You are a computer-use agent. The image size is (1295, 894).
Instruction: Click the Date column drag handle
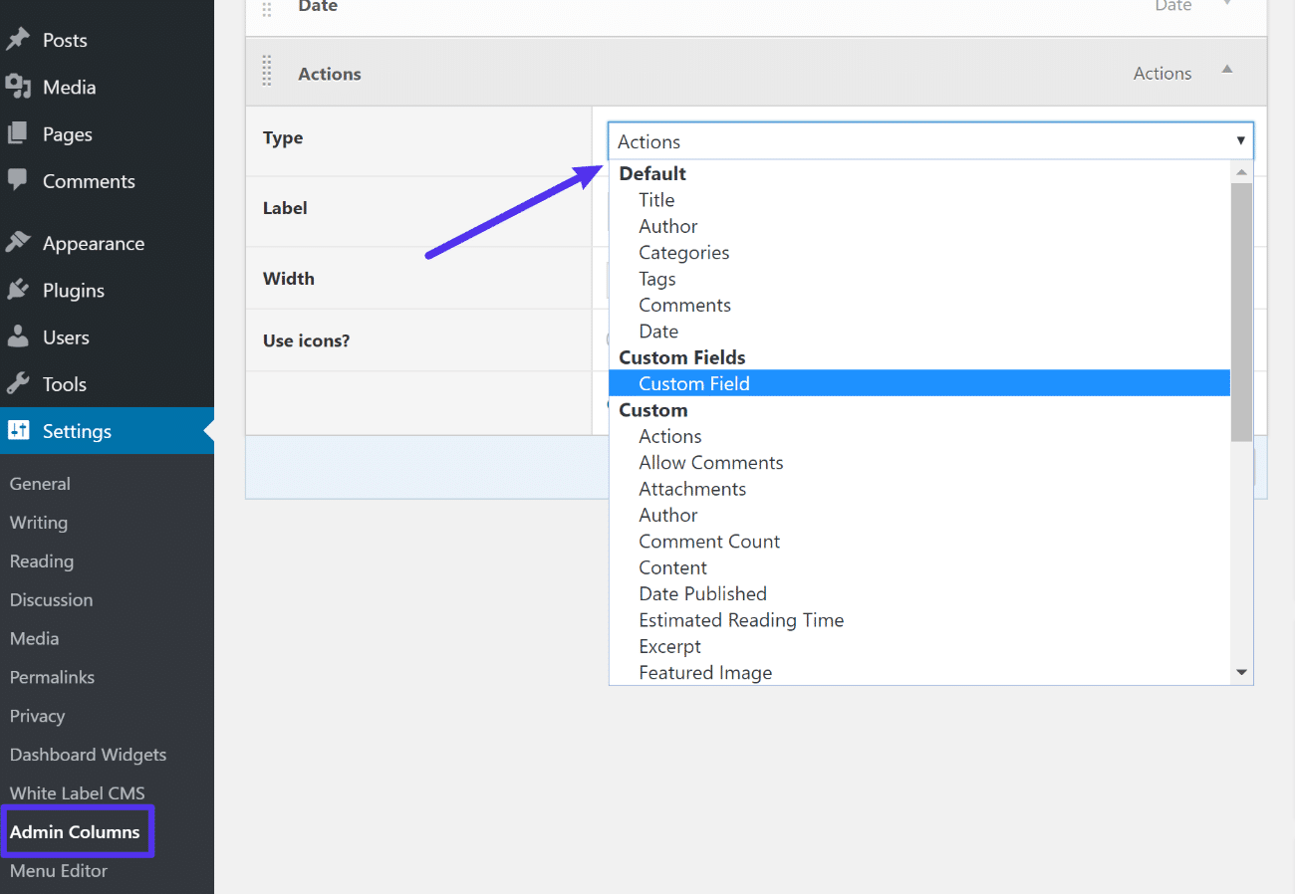[x=266, y=7]
